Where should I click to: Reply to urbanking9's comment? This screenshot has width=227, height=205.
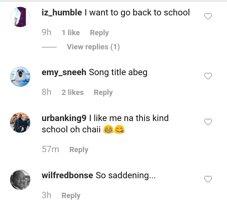pyautogui.click(x=79, y=150)
